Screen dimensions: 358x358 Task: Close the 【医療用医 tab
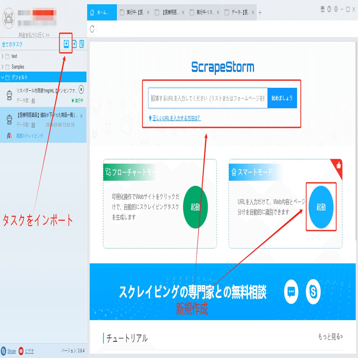pos(183,12)
